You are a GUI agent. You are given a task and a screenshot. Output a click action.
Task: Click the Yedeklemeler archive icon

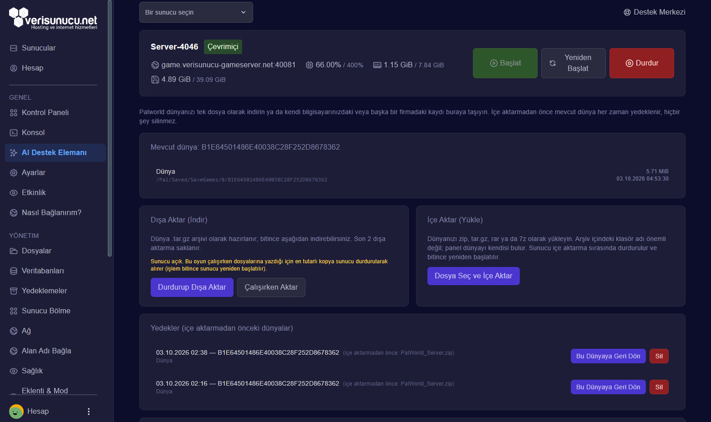[x=14, y=291]
